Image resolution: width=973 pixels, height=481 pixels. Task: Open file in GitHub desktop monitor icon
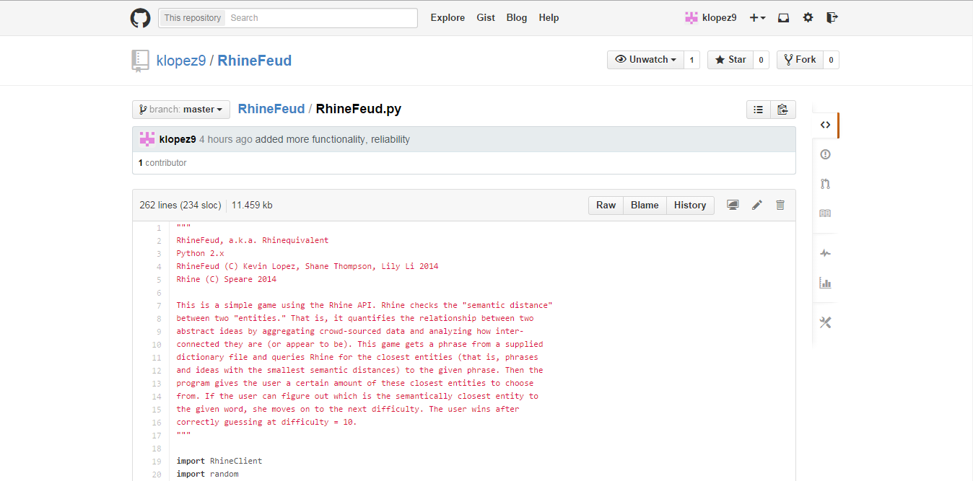[x=733, y=206]
